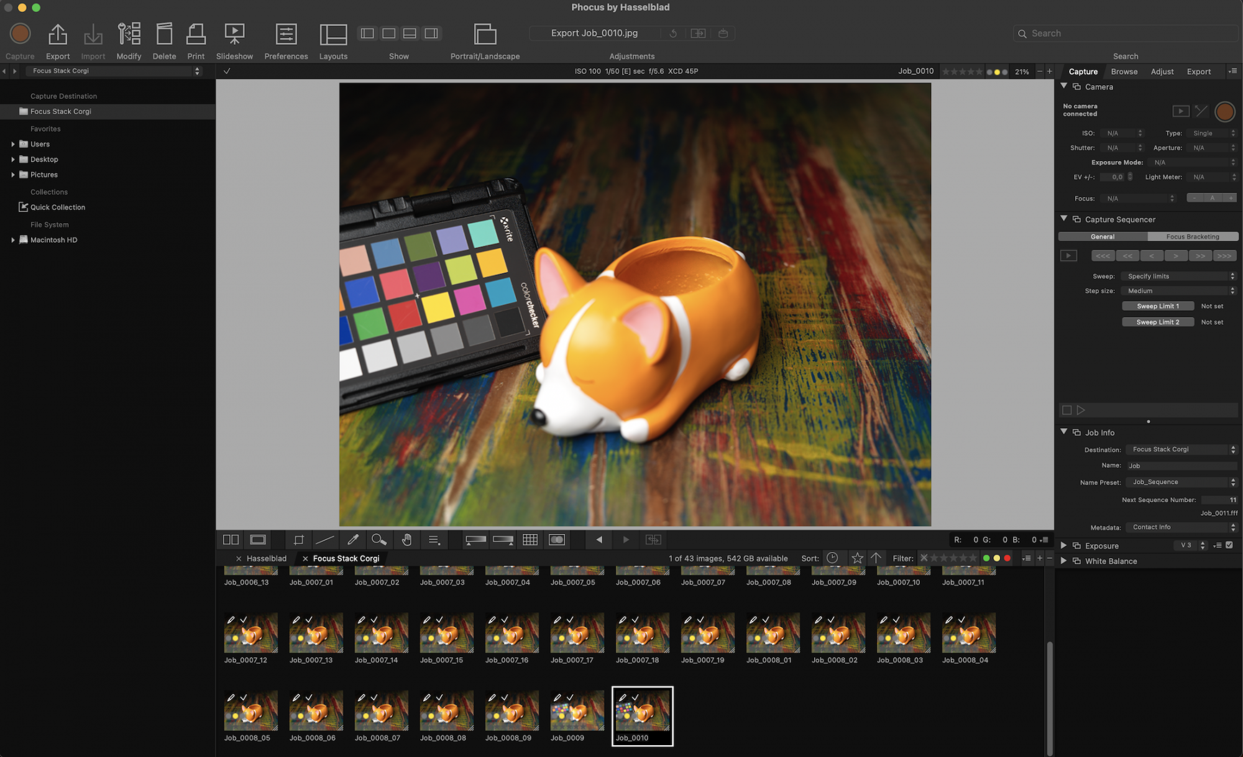Open the Modify tool
This screenshot has width=1243, height=757.
tap(129, 34)
